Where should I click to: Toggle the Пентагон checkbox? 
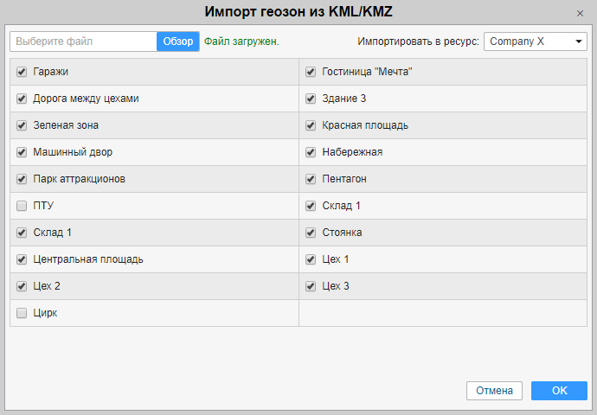tap(311, 179)
